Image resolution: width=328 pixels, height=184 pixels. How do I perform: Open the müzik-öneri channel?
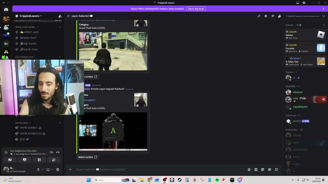38,49
